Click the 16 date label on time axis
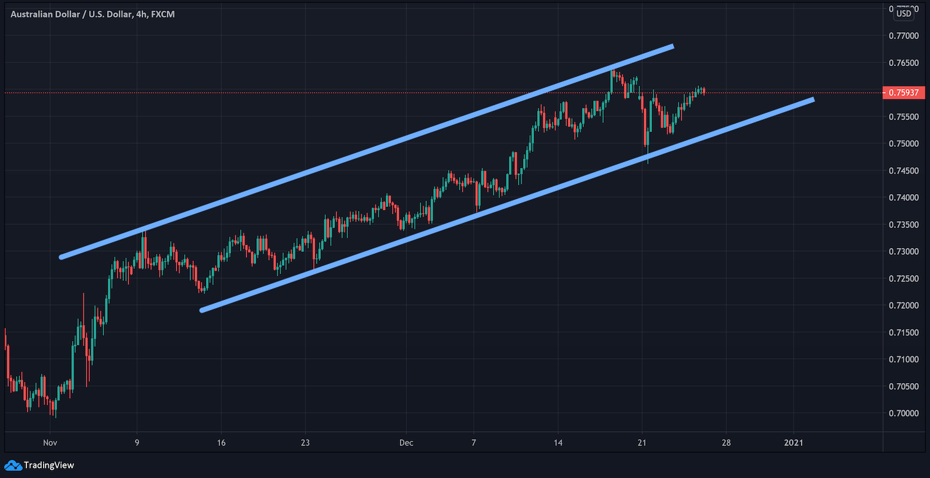This screenshot has height=478, width=930. [221, 443]
